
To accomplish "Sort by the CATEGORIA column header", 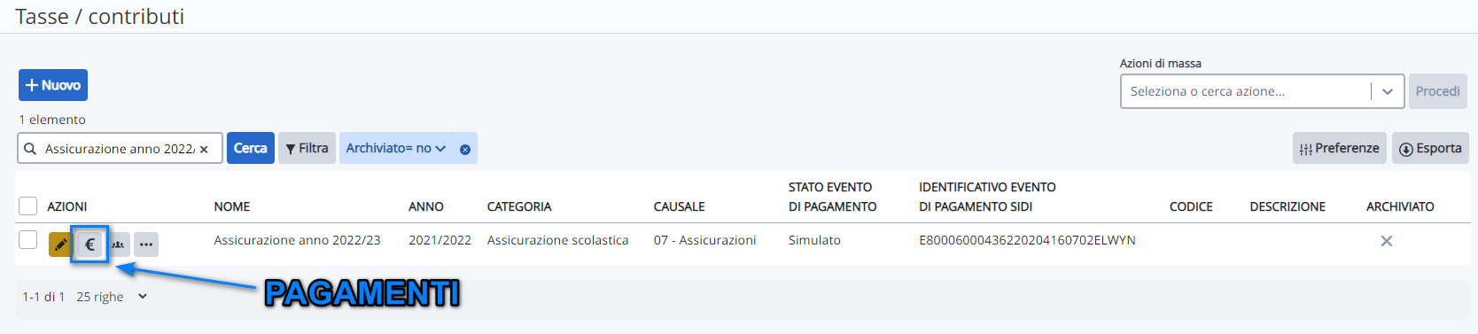I will coord(519,206).
